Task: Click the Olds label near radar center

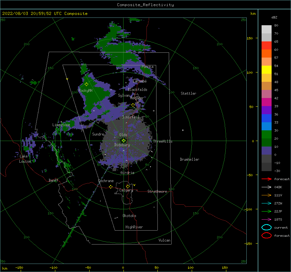Action: coord(123,135)
